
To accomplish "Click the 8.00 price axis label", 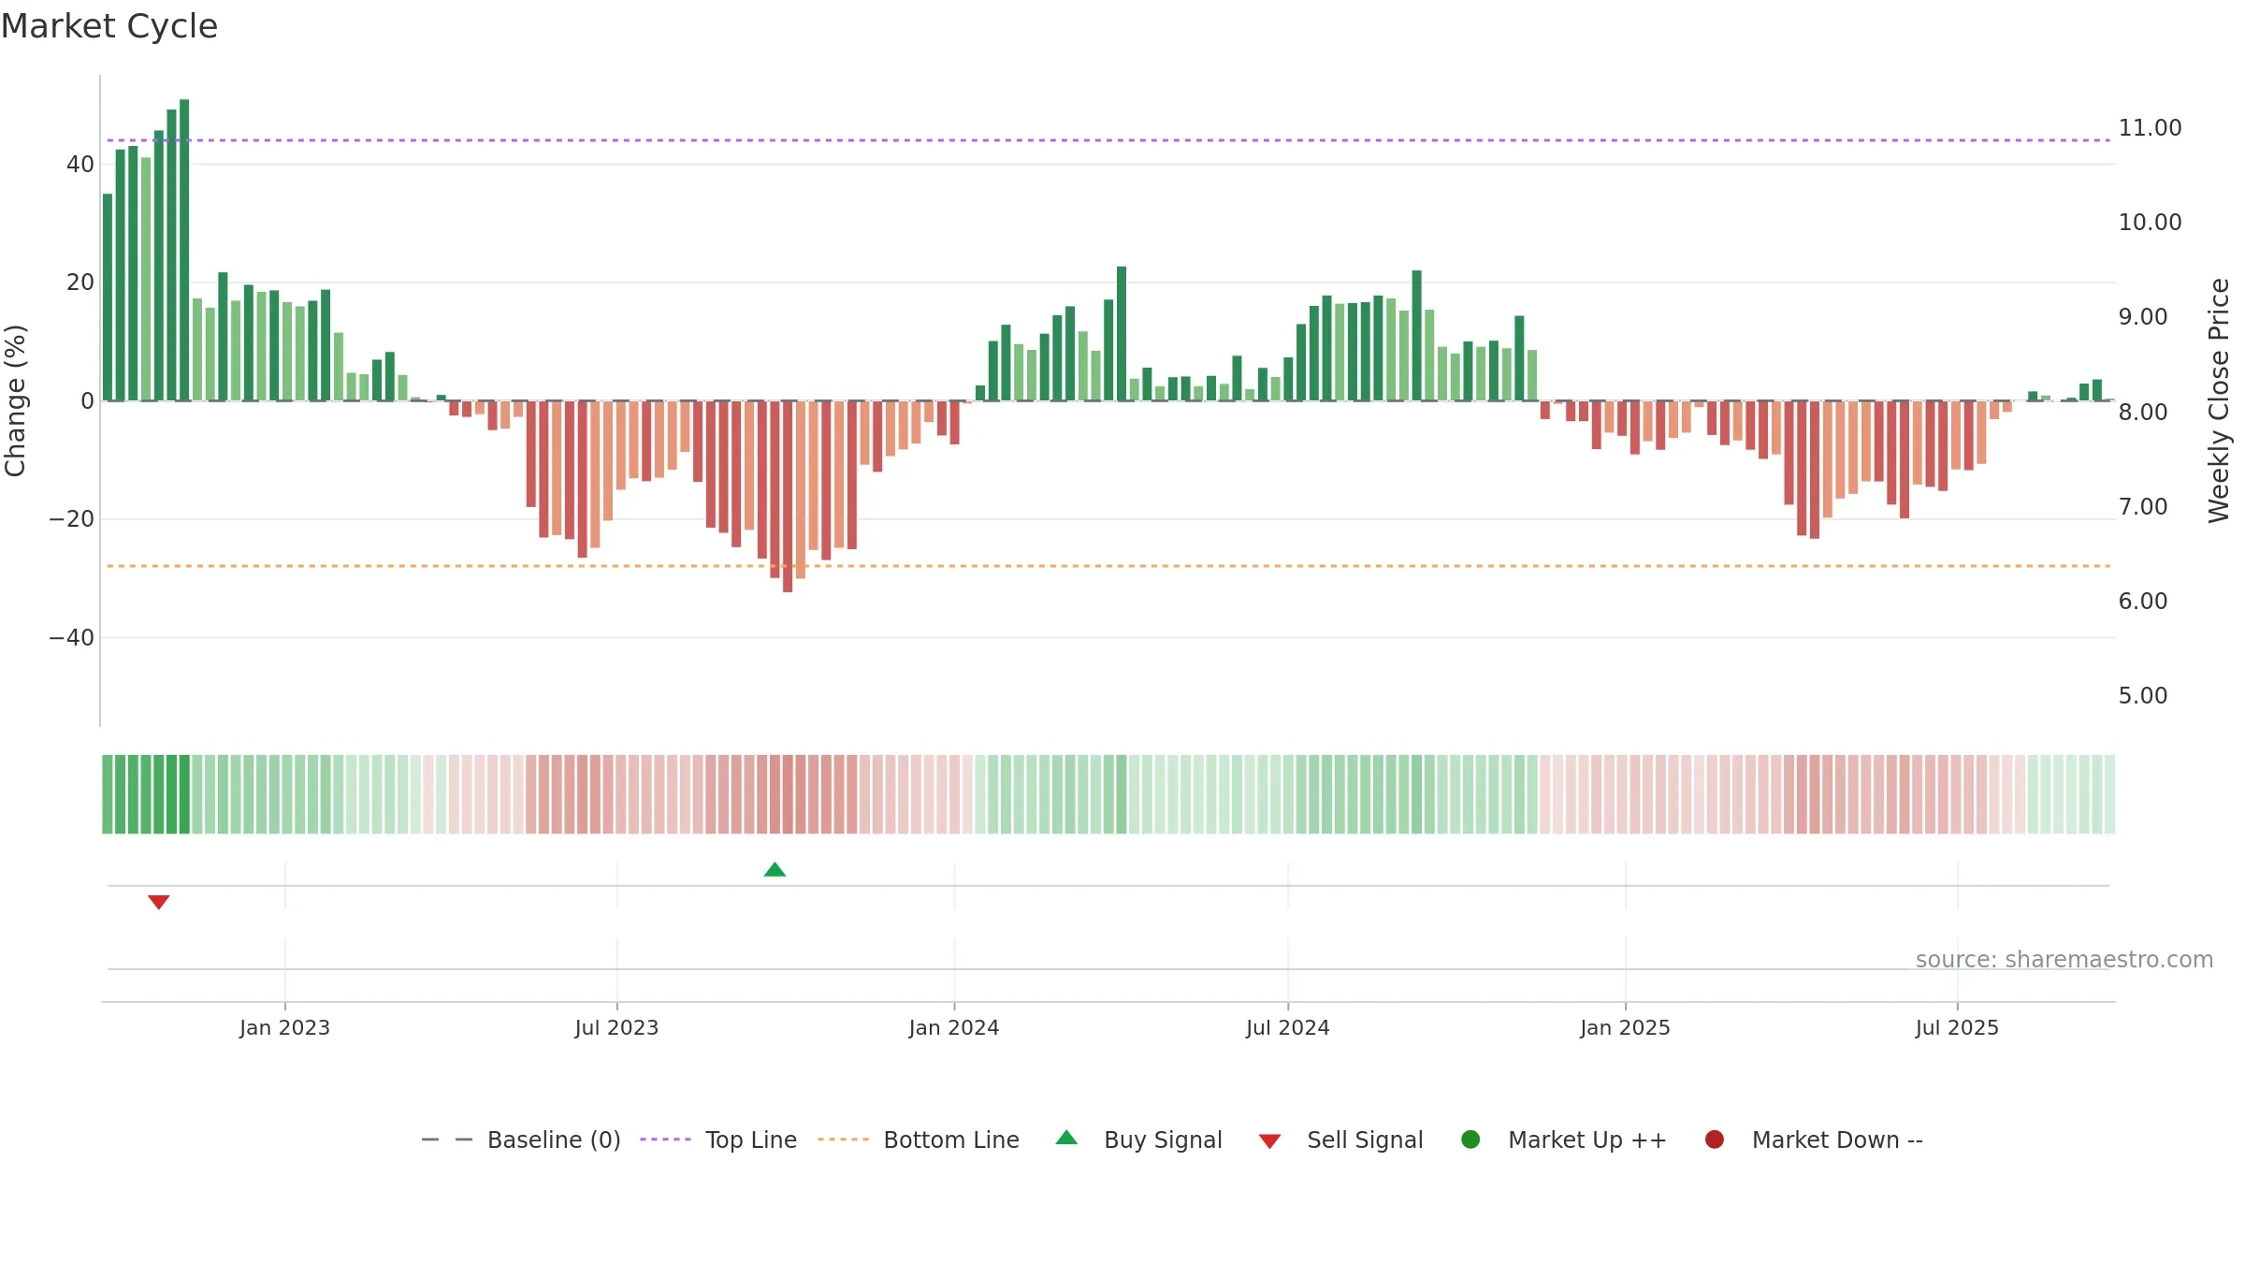I will pos(2143,413).
